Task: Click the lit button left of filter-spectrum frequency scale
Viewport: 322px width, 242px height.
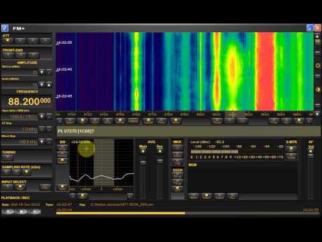Action: pos(62,188)
